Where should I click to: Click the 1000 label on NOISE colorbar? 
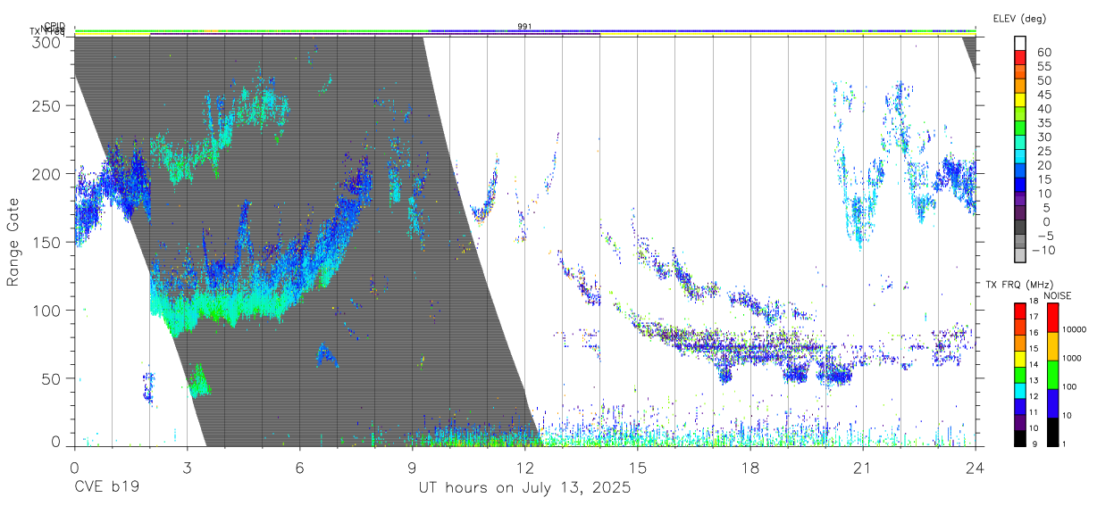(x=1072, y=358)
